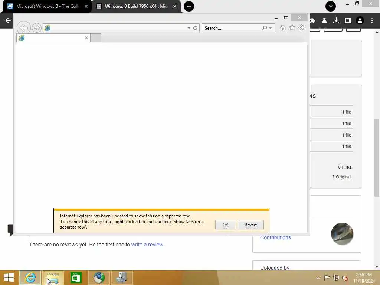
Task: Open the globe app icon on taskbar
Action: (x=99, y=278)
